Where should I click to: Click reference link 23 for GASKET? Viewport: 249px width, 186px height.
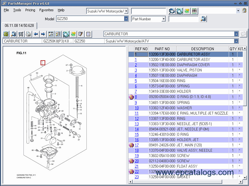pos(137,177)
